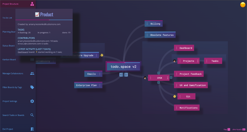
Task: Open the shortcuts keyboard icon
Action: 244,129
